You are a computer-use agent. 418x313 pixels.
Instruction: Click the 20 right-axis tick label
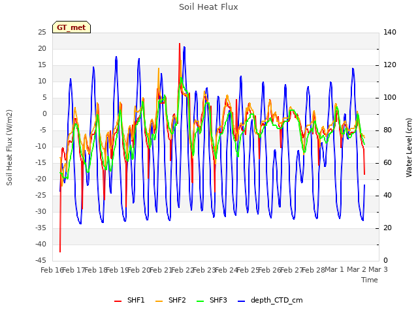click(387, 228)
